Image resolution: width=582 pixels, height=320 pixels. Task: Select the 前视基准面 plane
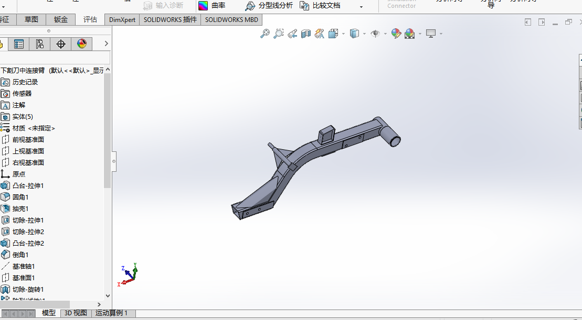(28, 140)
